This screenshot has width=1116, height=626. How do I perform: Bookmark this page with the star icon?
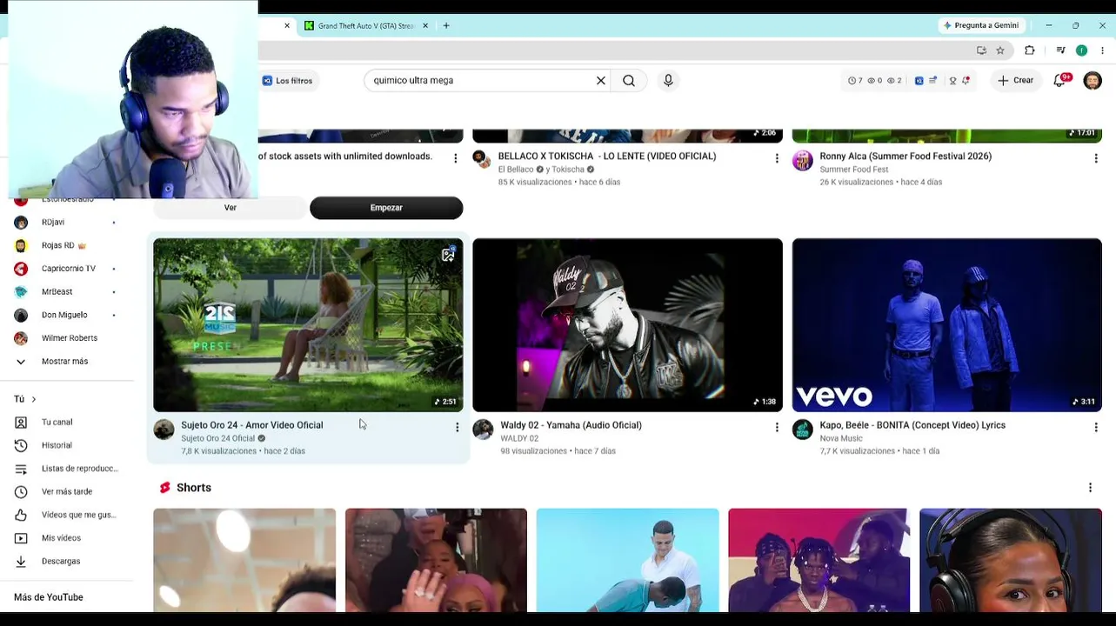coord(1000,50)
